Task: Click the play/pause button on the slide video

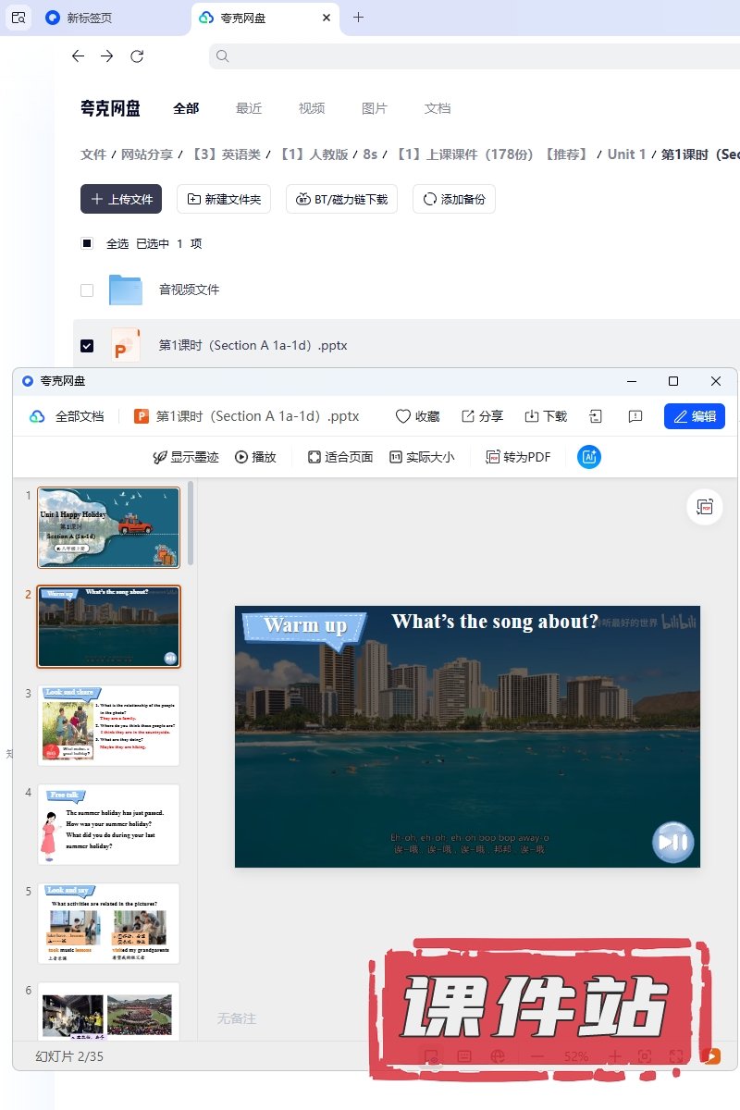Action: click(x=672, y=842)
